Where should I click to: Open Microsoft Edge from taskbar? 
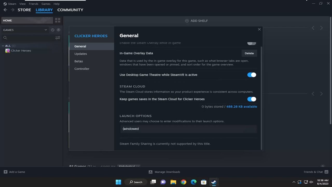point(193,182)
